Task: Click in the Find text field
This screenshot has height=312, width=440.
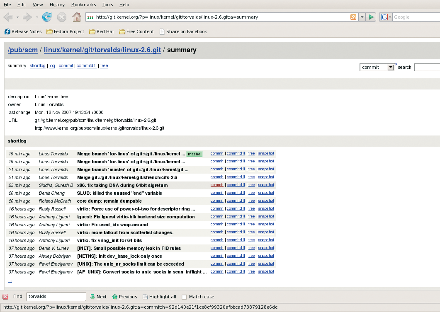Action: point(56,297)
